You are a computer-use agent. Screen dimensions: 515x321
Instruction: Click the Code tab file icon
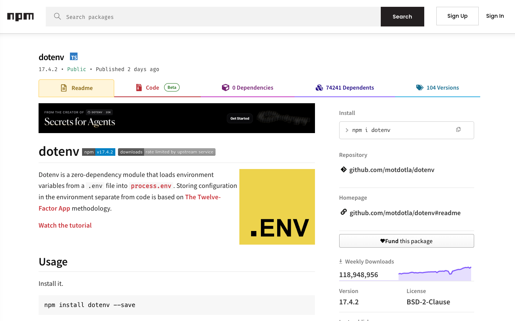click(139, 88)
